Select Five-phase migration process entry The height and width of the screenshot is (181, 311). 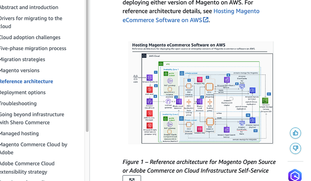point(33,49)
